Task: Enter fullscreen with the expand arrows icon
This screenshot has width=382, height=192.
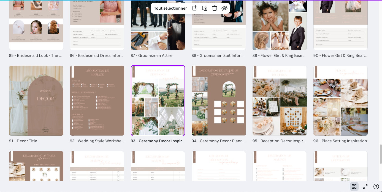Action: pos(365,187)
